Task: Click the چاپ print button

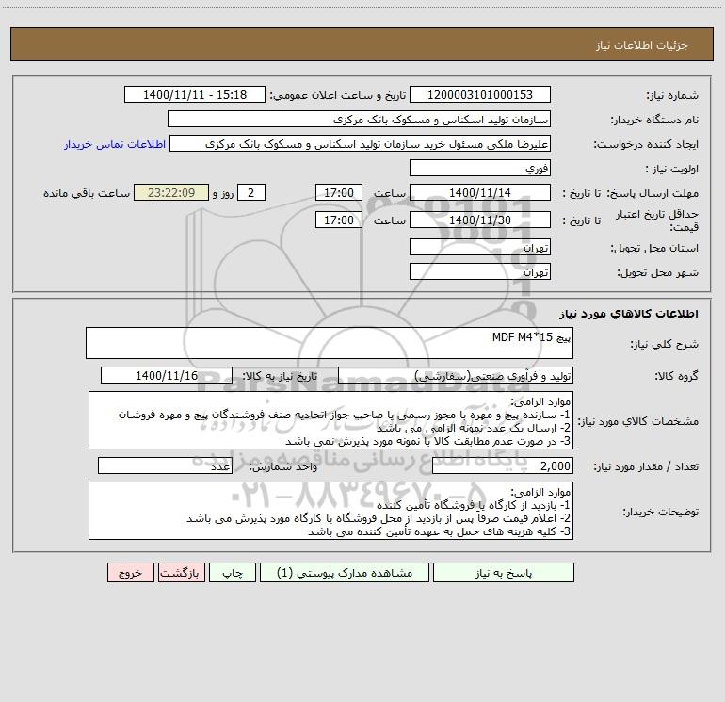Action: pos(233,573)
